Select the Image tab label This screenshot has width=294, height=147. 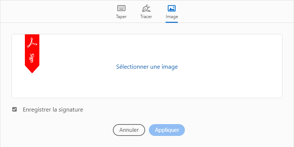point(172,17)
